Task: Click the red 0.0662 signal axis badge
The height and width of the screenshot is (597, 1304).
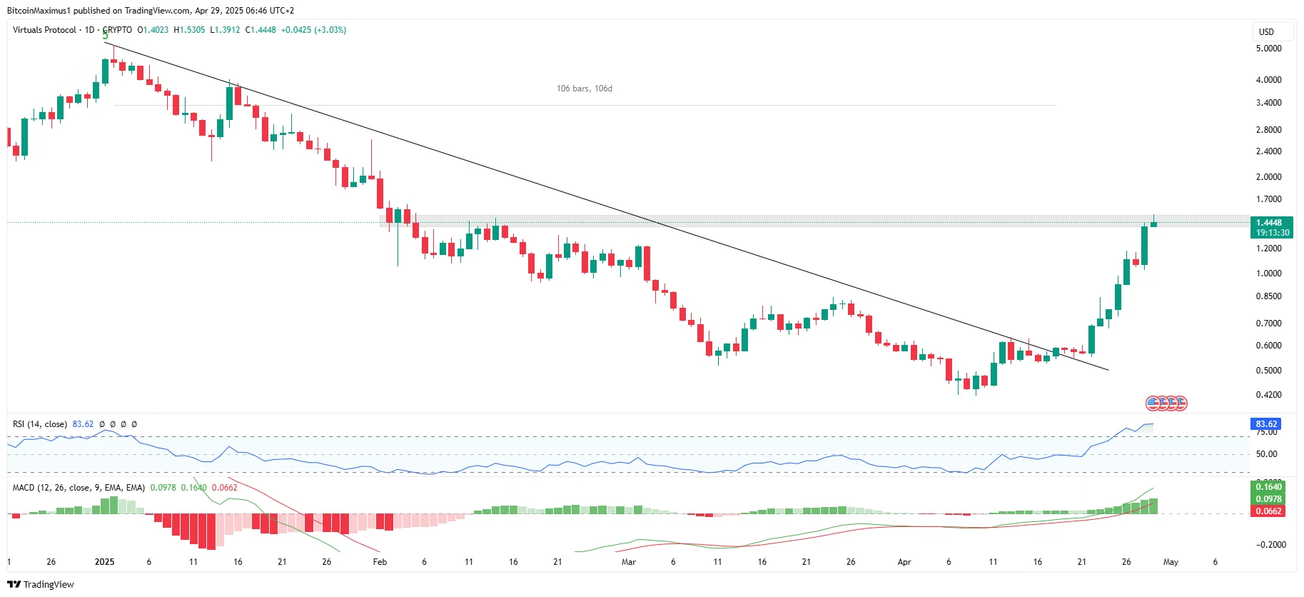Action: pyautogui.click(x=1268, y=511)
